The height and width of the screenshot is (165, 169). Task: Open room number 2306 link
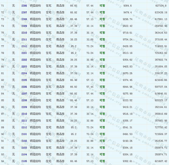tap(24, 6)
